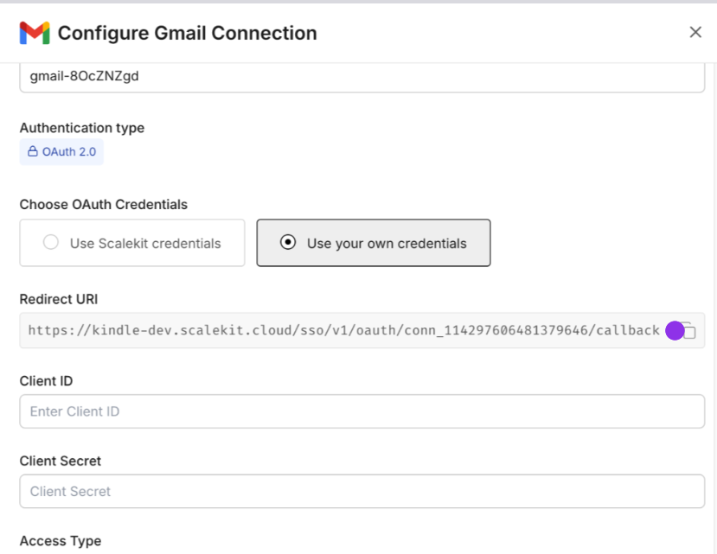Click the Use Scalekit credentials card

click(131, 243)
